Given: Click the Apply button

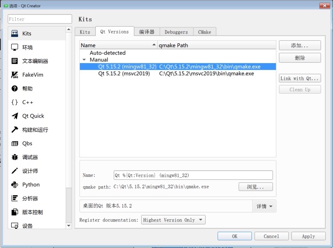Looking at the screenshot, I should click(x=309, y=236).
